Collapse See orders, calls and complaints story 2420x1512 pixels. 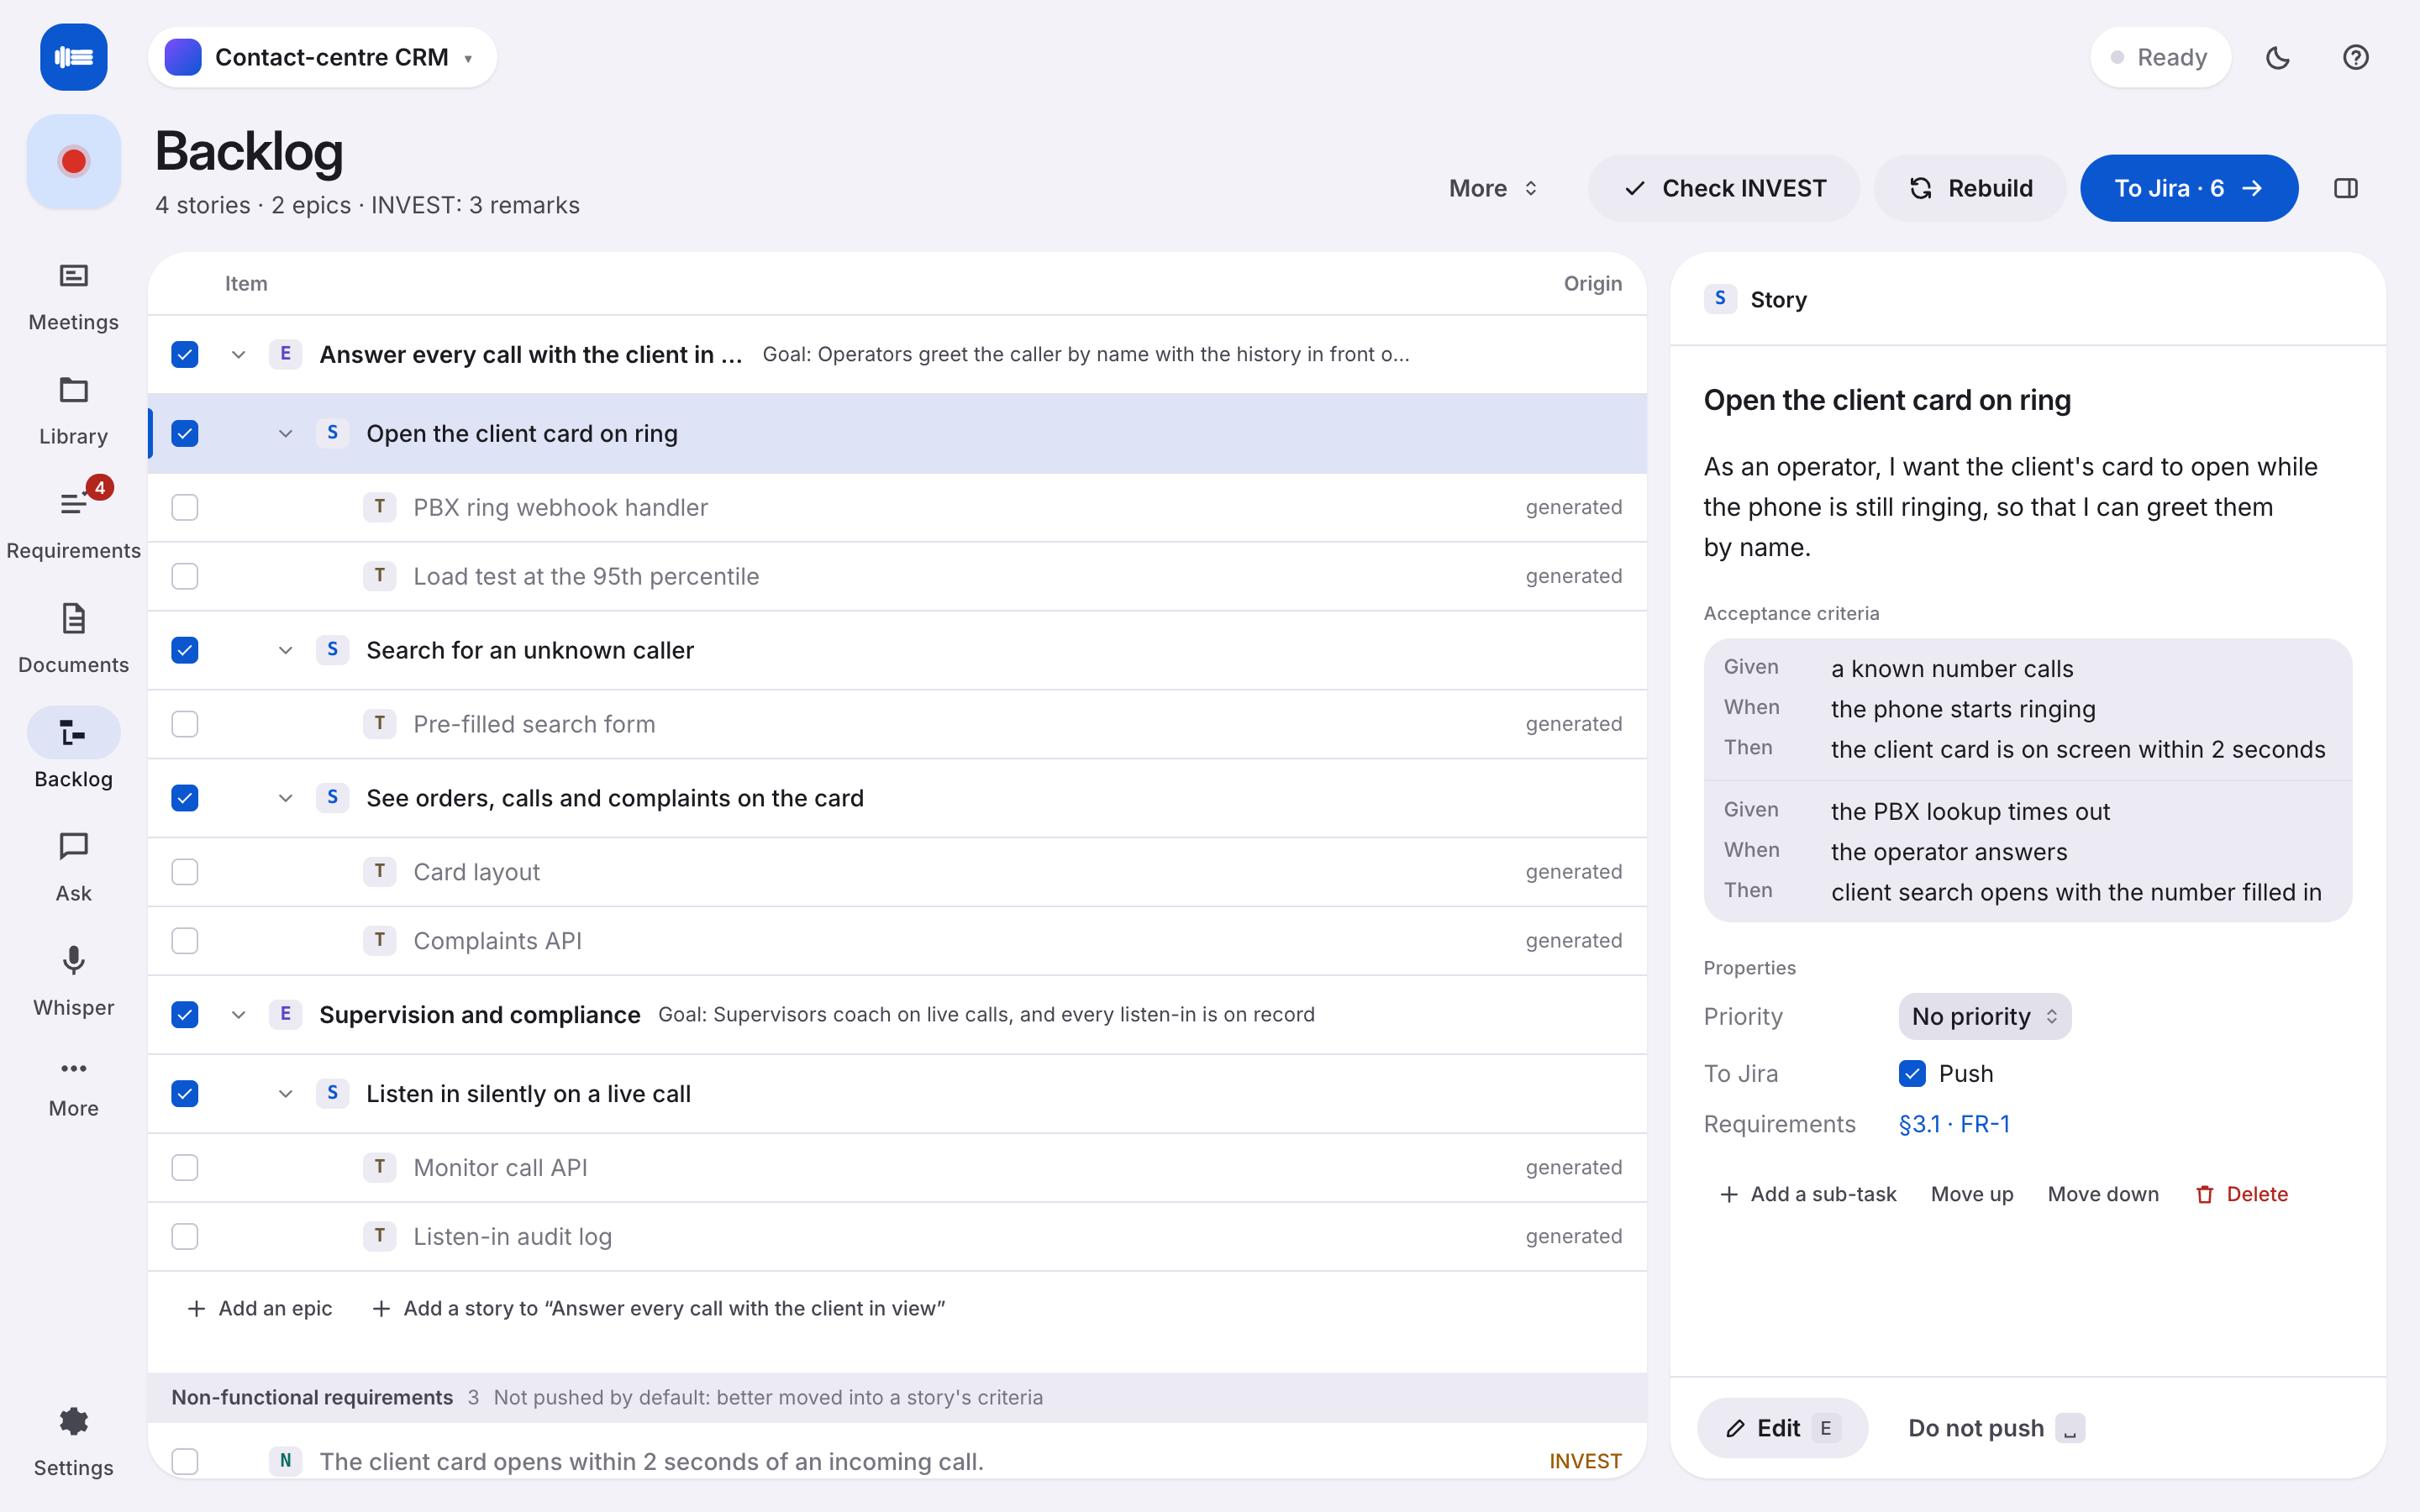point(285,798)
